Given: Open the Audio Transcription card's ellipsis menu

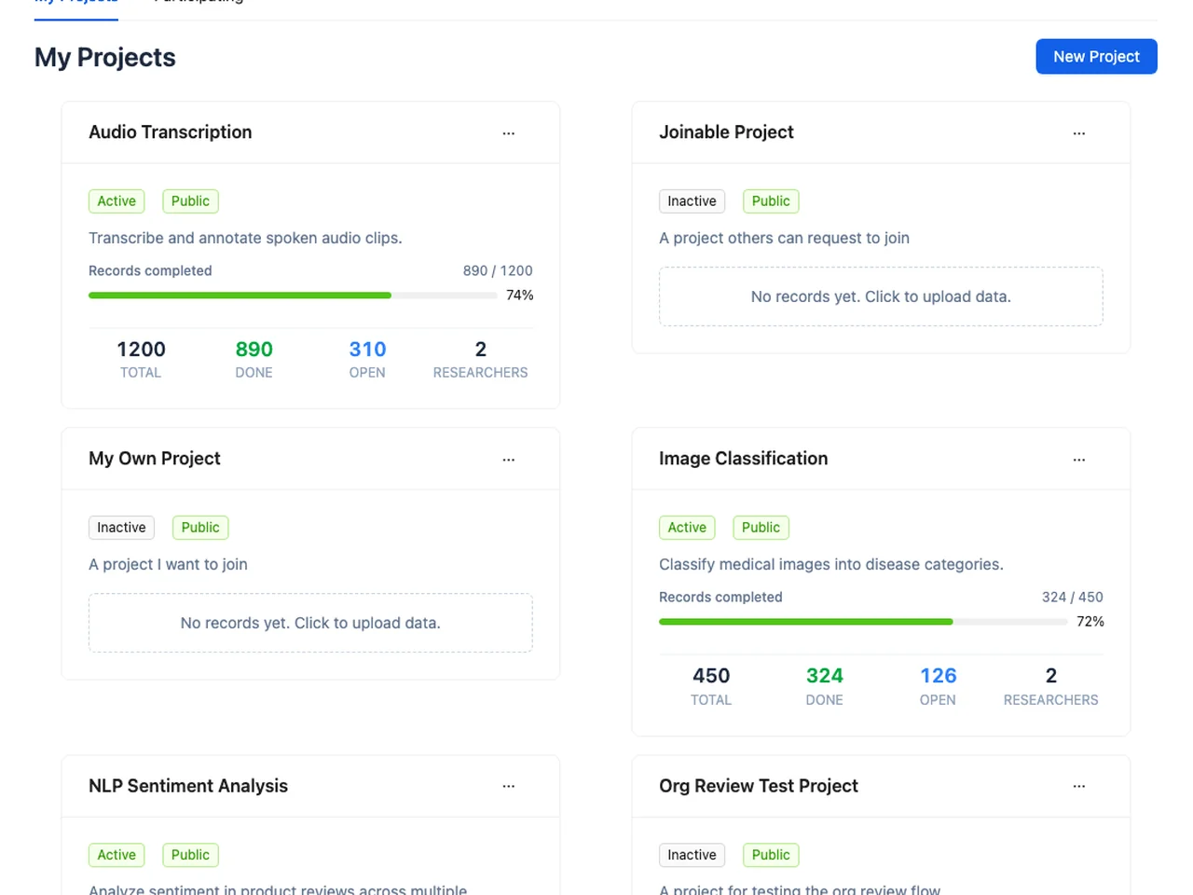Looking at the screenshot, I should 509,133.
